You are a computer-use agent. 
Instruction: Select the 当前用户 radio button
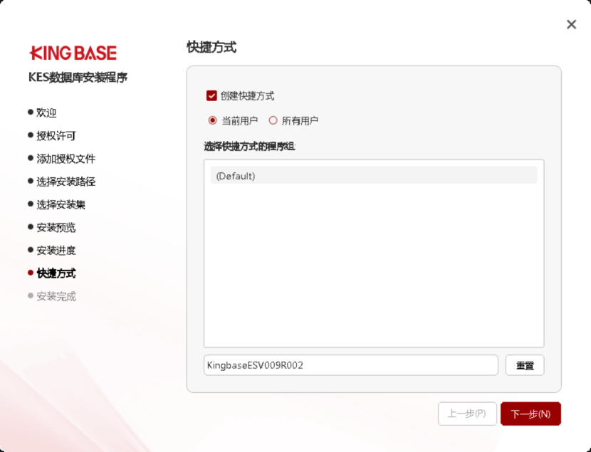point(212,120)
